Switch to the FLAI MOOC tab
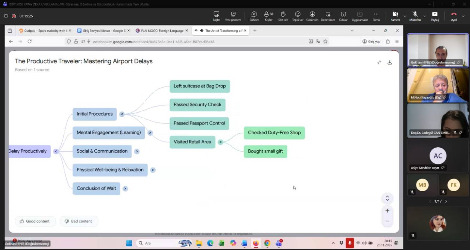The width and height of the screenshot is (470, 250). 162,31
